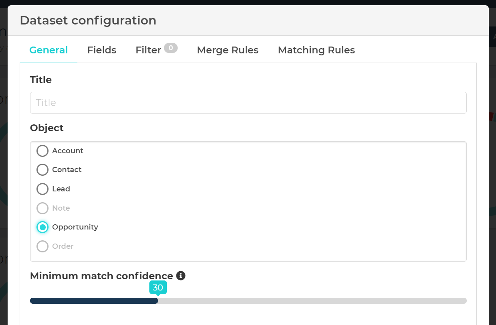Screen dimensions: 496x325
Task: Click the Opportunity radio button
Action: tap(43, 227)
